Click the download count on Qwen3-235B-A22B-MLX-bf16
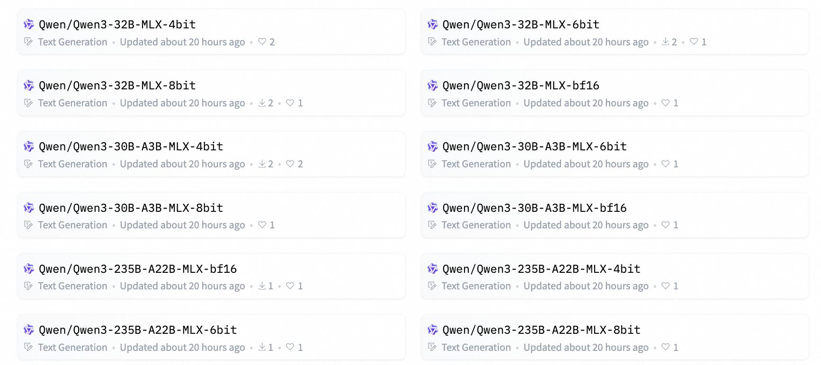 pos(266,286)
